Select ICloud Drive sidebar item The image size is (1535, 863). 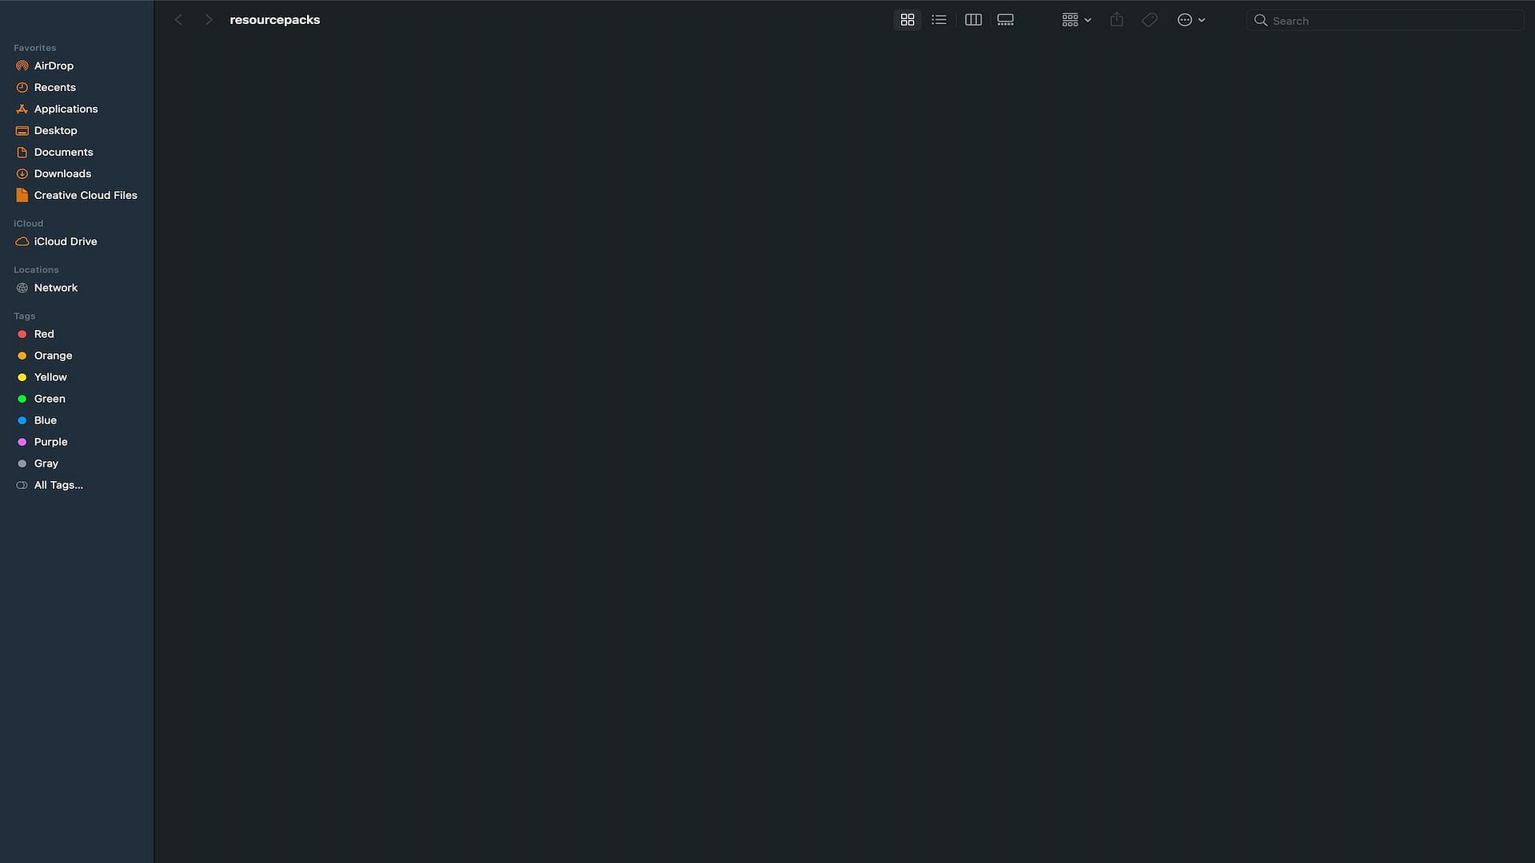click(66, 241)
